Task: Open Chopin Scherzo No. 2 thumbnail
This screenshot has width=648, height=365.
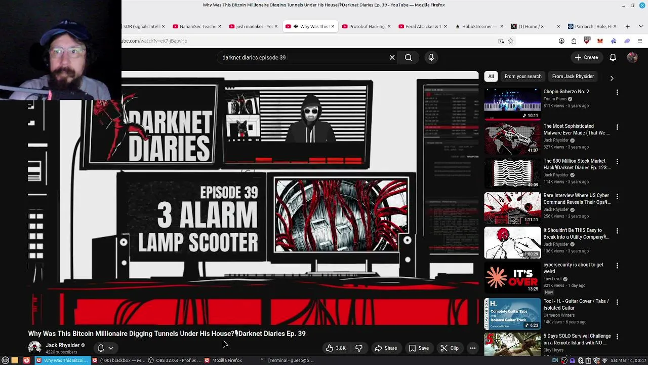Action: pos(512,103)
